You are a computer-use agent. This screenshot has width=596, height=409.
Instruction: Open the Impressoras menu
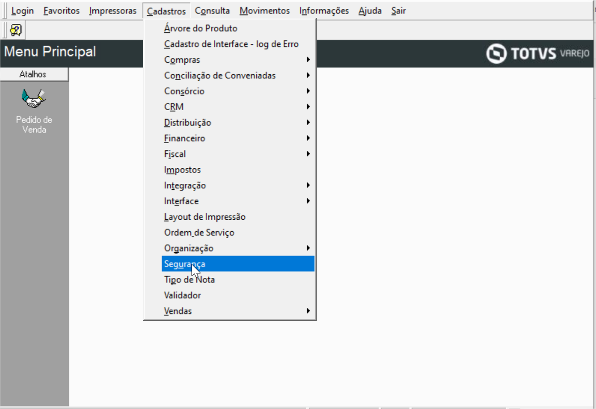113,10
